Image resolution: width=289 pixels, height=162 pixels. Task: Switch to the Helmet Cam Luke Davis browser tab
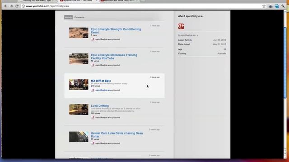(119, 1)
